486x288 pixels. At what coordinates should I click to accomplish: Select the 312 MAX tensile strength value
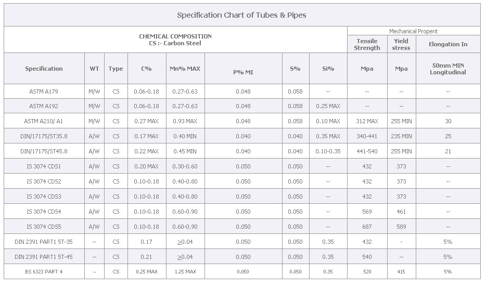[x=367, y=121]
